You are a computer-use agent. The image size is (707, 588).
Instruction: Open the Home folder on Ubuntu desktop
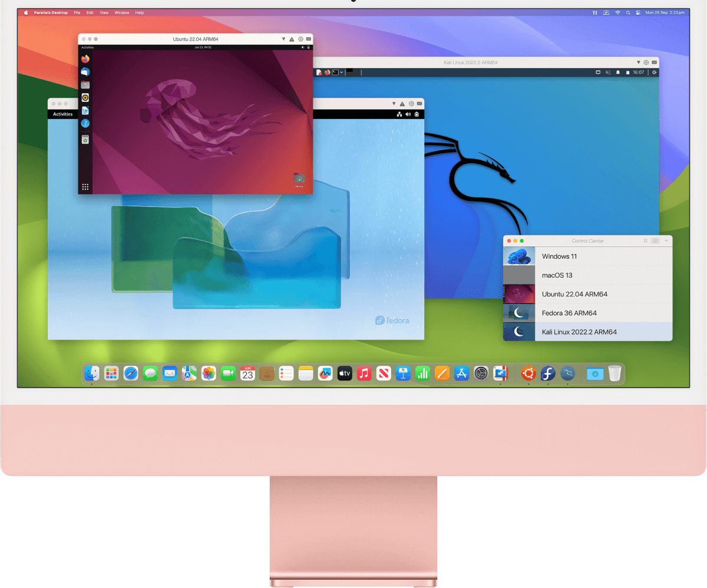(299, 179)
